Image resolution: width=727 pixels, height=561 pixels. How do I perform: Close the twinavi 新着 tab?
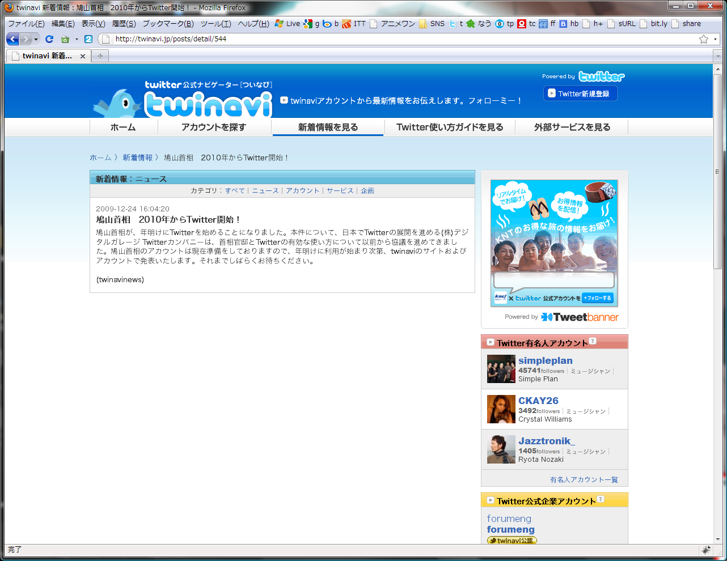coord(83,56)
